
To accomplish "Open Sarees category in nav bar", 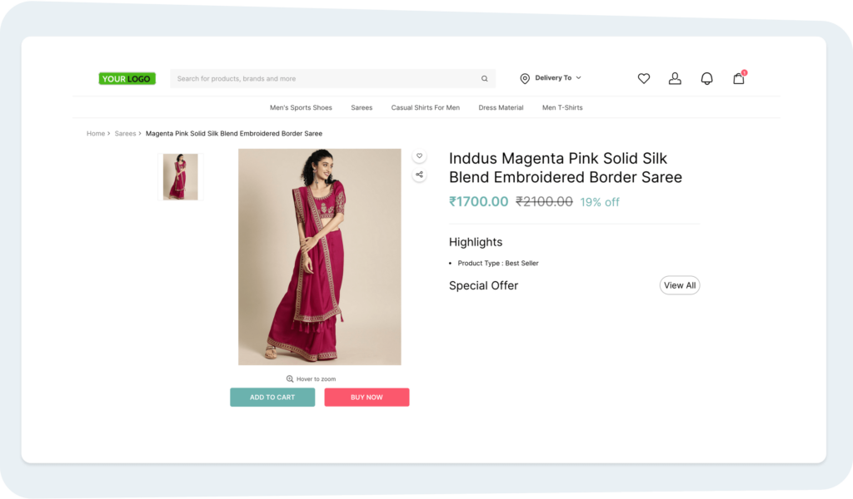I will pyautogui.click(x=362, y=107).
